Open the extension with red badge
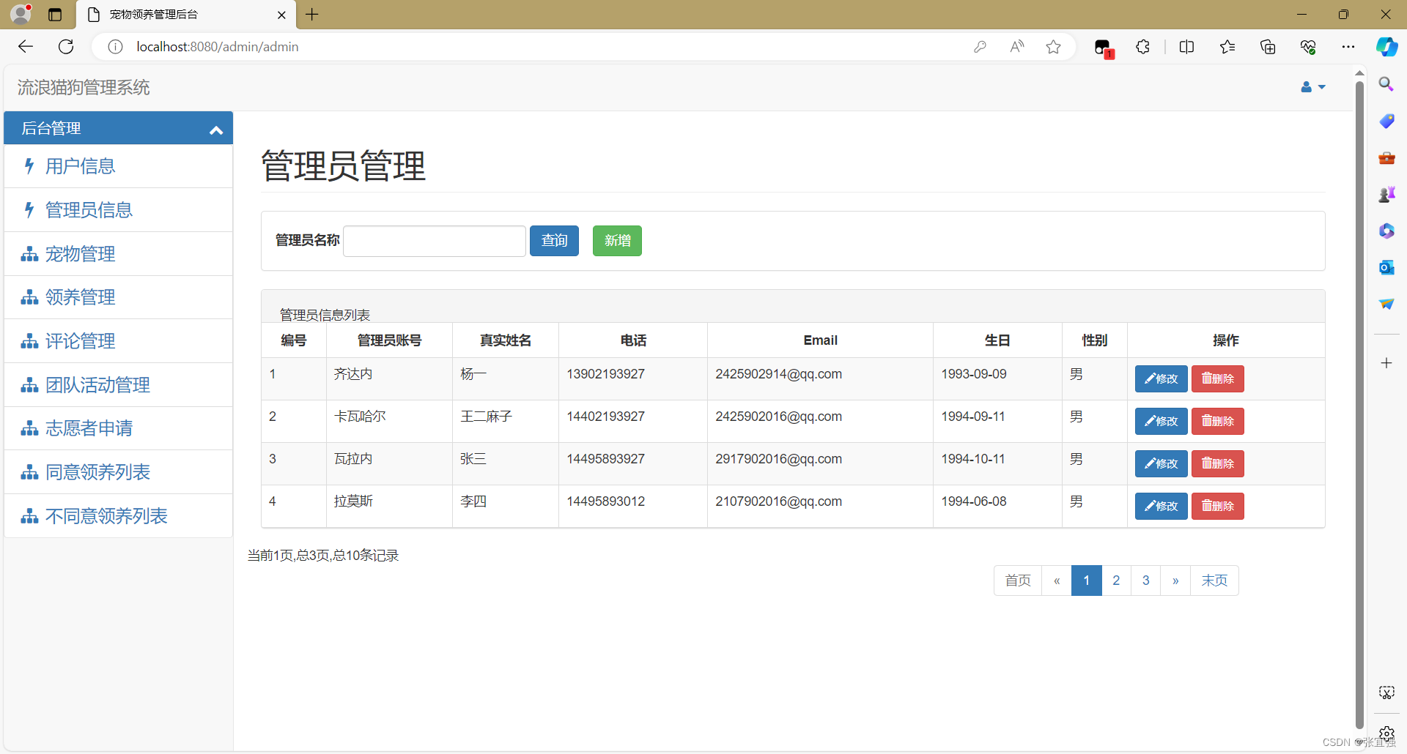Viewport: 1407px width, 754px height. [1104, 48]
